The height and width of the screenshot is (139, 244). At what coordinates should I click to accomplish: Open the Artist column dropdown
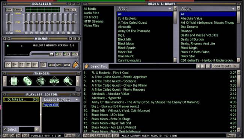(x=170, y=9)
